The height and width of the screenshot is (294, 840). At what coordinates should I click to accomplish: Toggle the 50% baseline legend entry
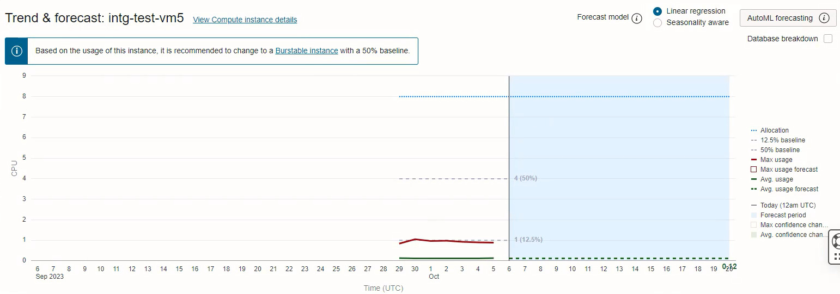coord(780,150)
